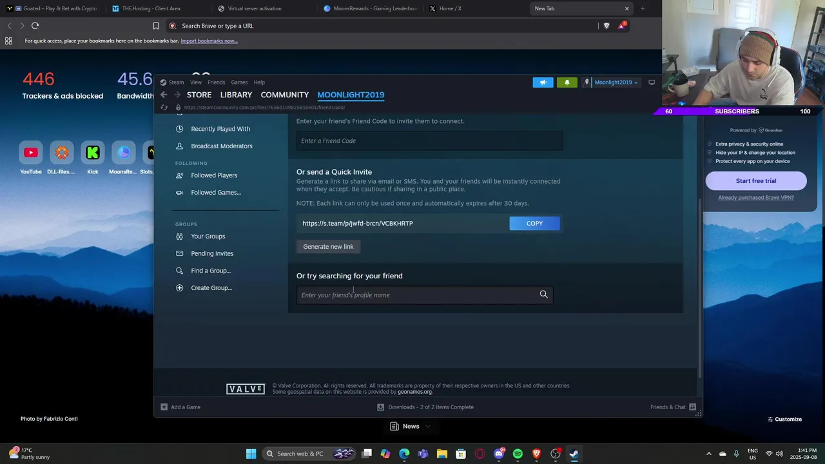
Task: Click the Steam back navigation arrow
Action: 164,95
